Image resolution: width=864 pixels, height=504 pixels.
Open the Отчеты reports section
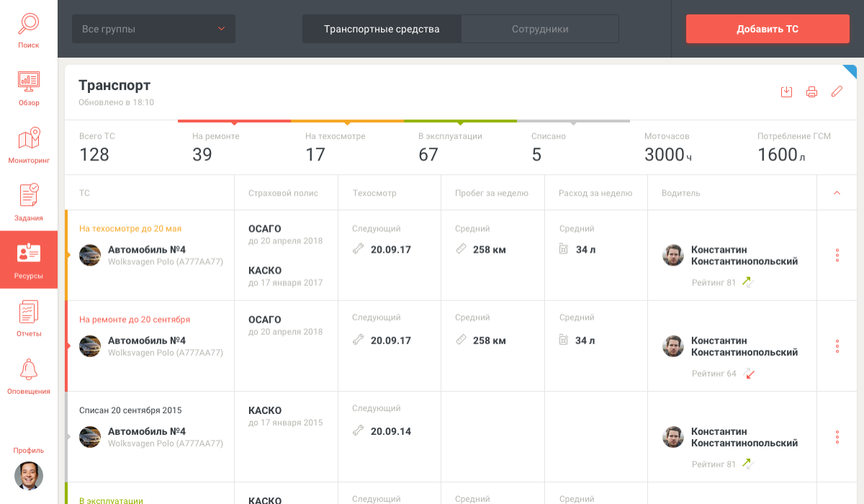point(29,318)
